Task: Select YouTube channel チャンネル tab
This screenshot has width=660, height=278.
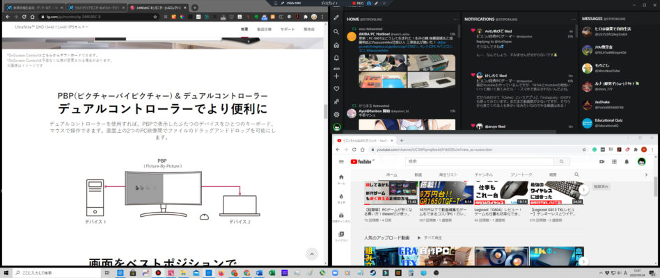Action: click(x=484, y=174)
